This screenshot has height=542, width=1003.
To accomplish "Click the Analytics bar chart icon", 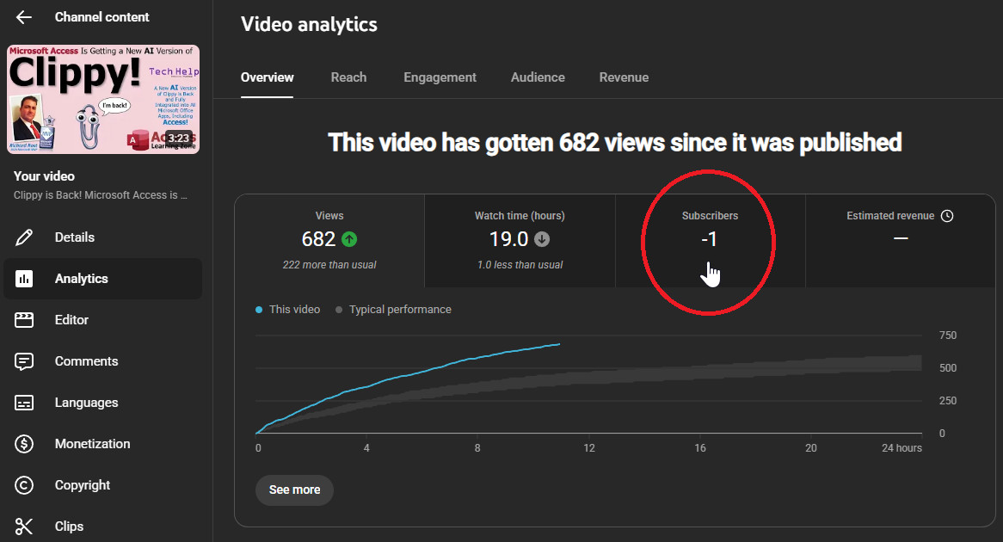I will (24, 279).
